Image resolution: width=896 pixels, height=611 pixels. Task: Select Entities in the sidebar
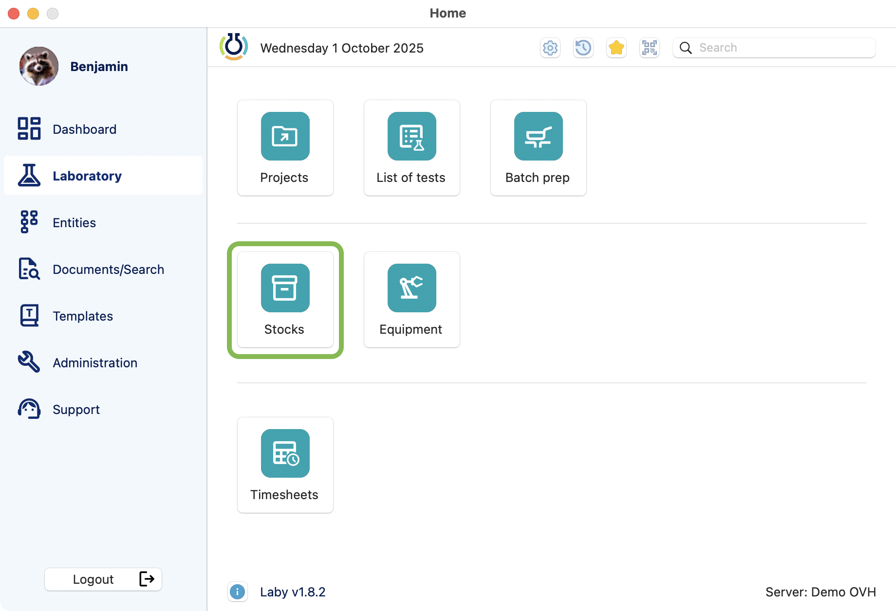74,223
